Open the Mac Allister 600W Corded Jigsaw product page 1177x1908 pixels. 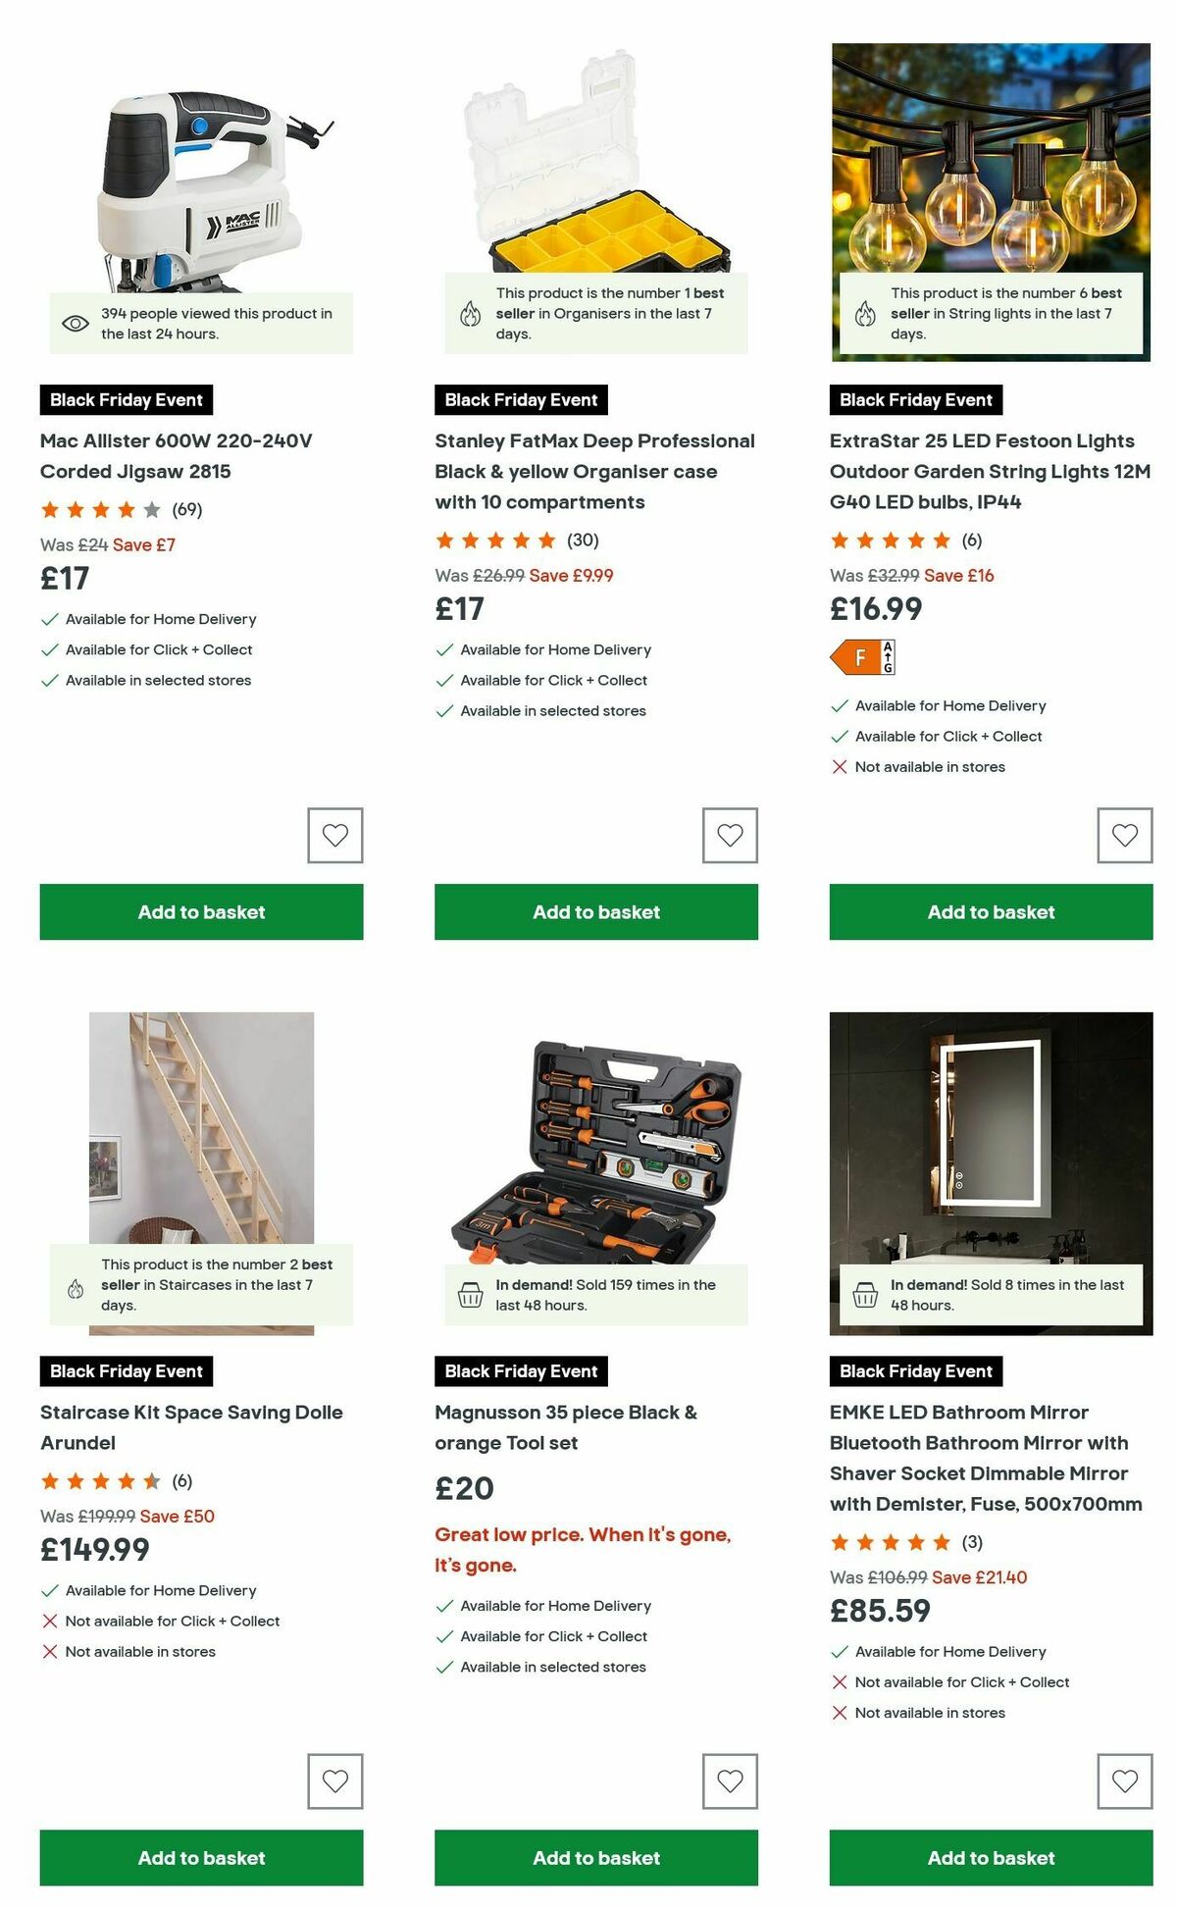pyautogui.click(x=177, y=454)
